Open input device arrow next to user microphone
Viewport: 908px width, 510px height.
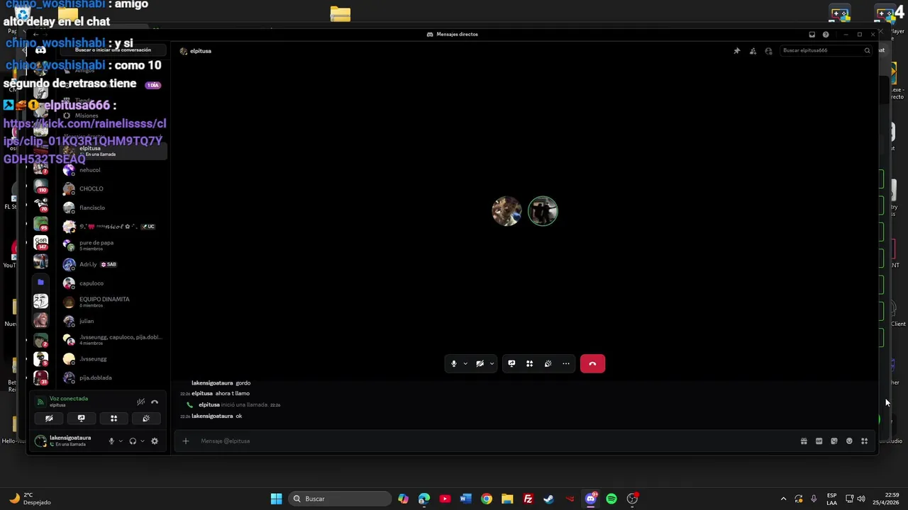coord(120,441)
